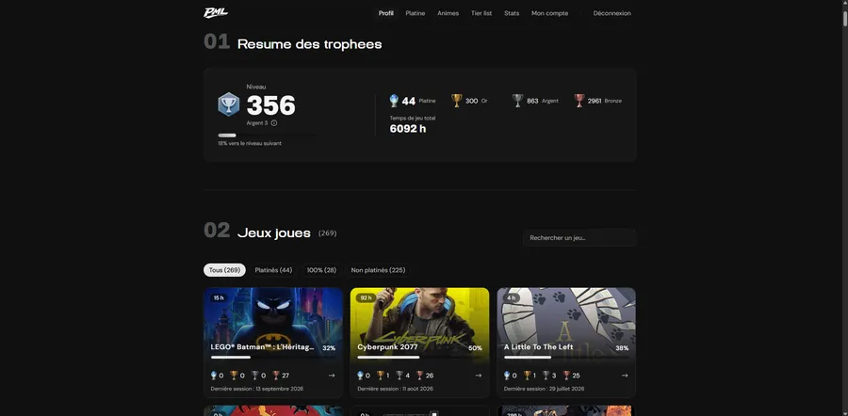Click platinum trophy icon on A Little To The Left card
Screen dimensions: 848x416
[x=507, y=375]
